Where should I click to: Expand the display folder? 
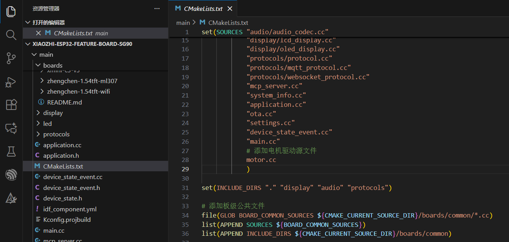pos(38,113)
